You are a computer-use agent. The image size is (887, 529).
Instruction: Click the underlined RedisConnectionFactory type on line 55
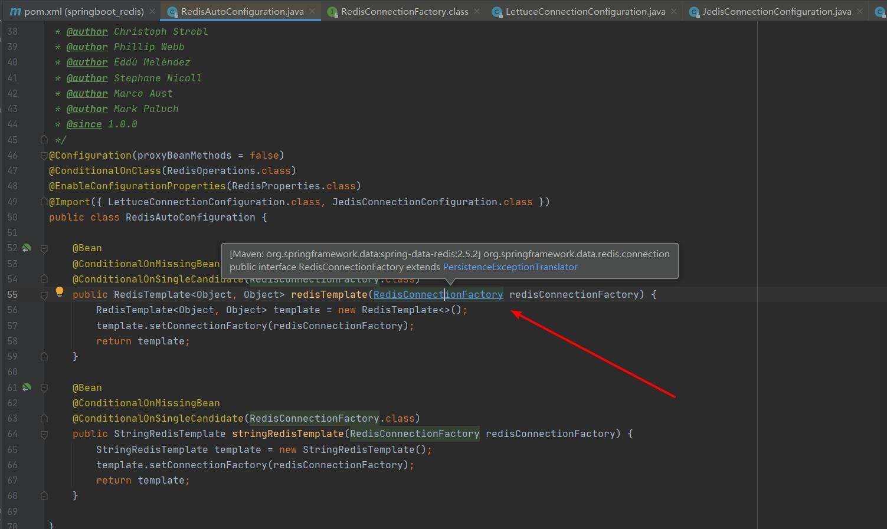pos(438,294)
